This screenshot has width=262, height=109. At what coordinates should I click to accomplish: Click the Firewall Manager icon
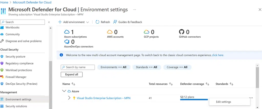click(2, 77)
